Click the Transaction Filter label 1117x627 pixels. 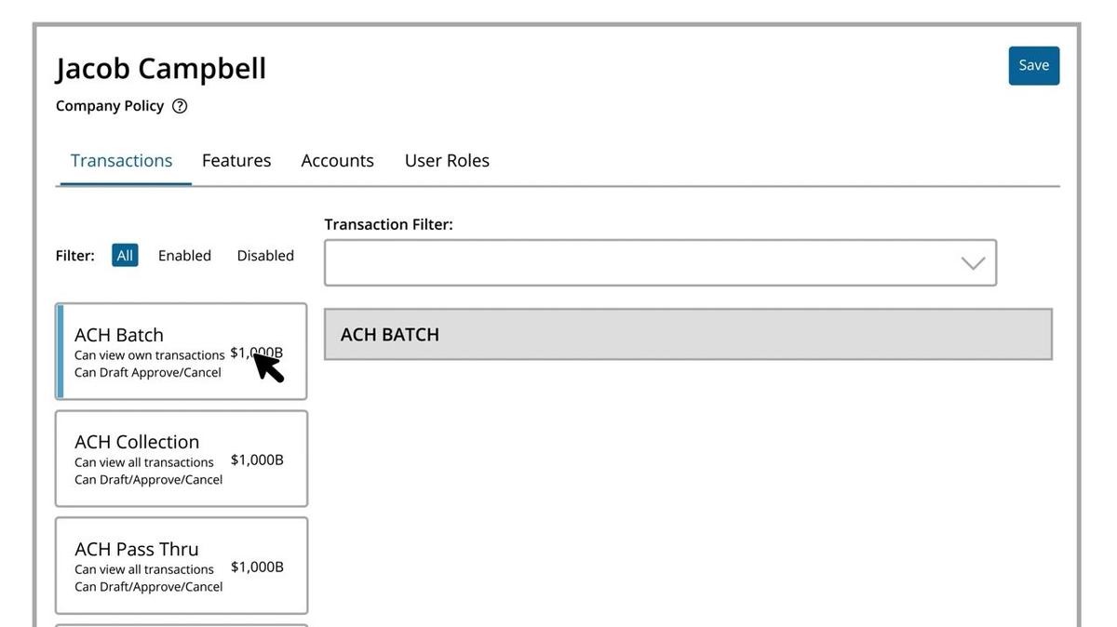coord(388,224)
